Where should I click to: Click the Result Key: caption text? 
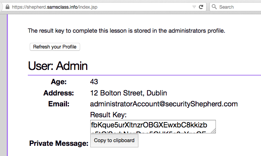click(x=109, y=115)
